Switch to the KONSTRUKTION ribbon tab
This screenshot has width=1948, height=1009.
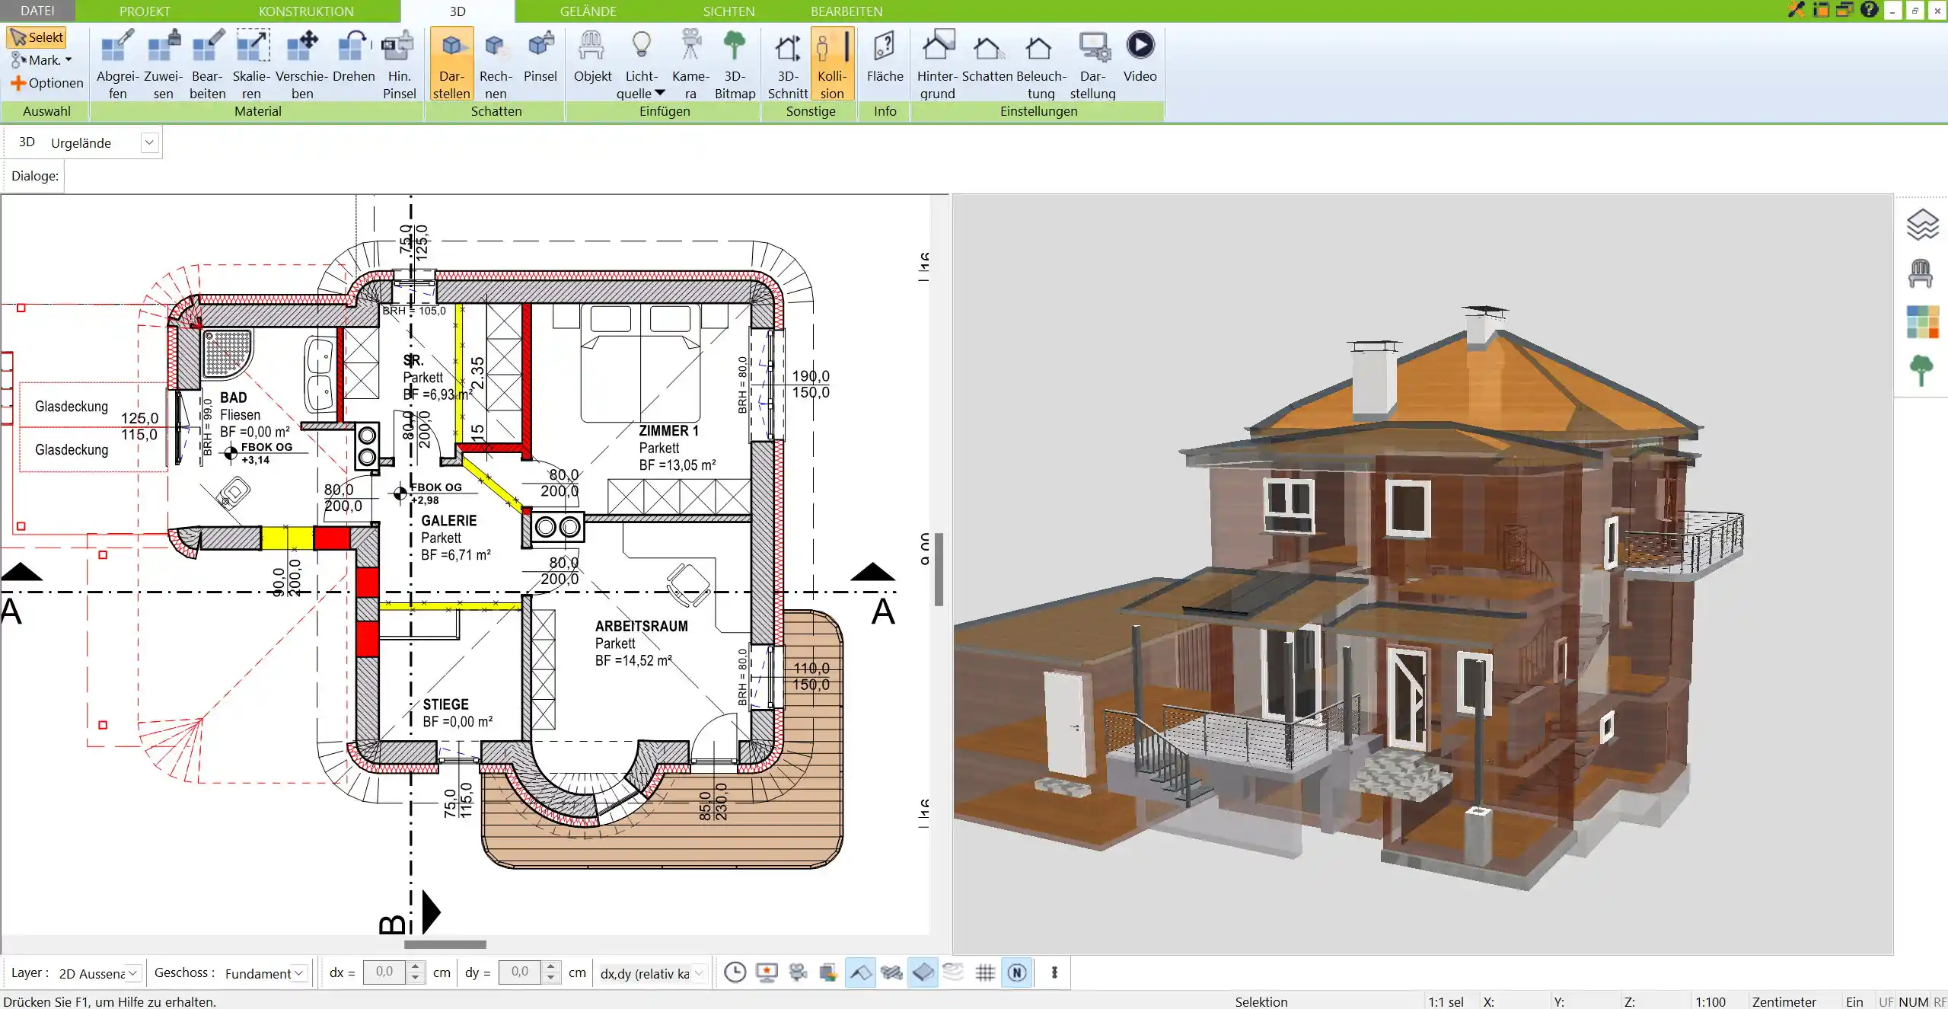pos(305,11)
